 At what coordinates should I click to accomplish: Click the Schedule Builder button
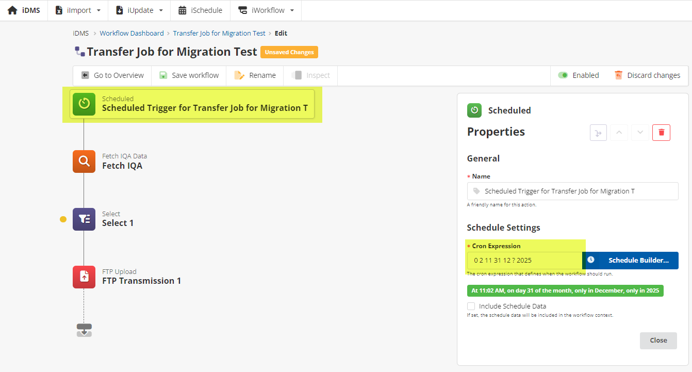pos(630,261)
